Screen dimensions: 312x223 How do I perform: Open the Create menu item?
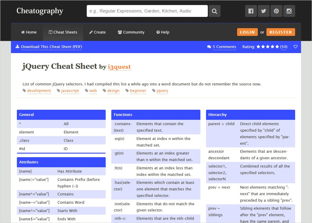[x=97, y=32]
